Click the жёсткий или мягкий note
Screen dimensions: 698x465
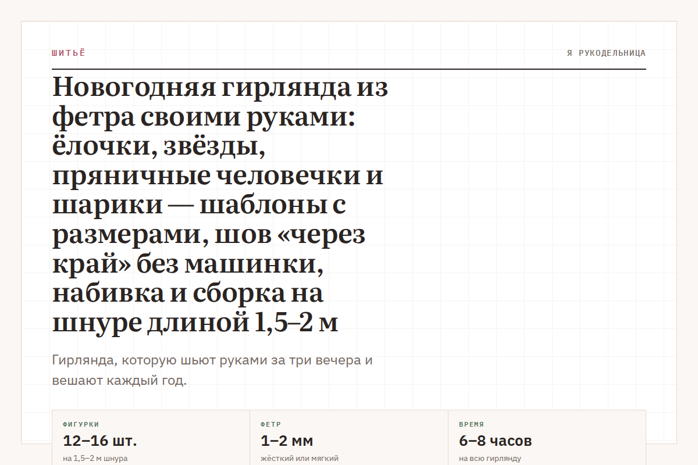[300, 459]
